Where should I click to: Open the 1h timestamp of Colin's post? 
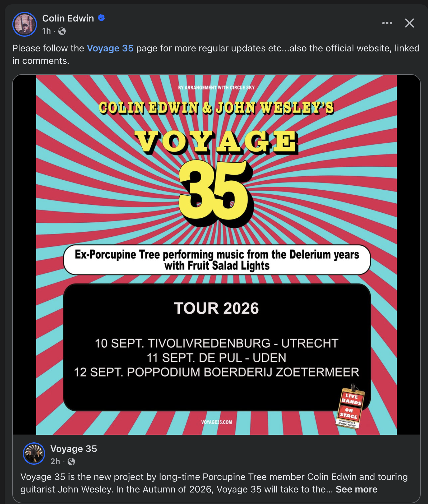pyautogui.click(x=46, y=31)
